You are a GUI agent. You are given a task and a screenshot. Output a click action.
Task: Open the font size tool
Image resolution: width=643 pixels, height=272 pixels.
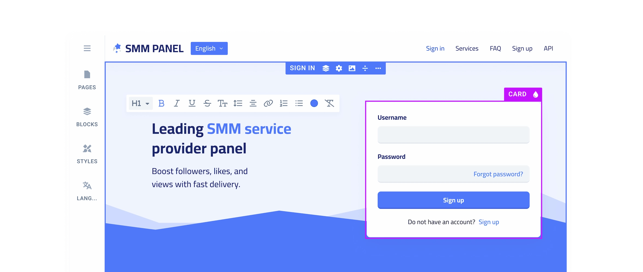point(222,103)
